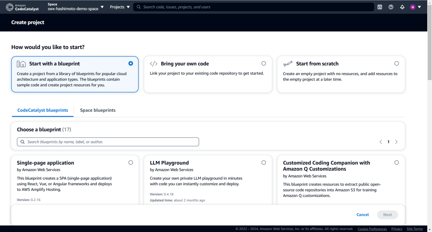This screenshot has width=432, height=232.
Task: Select the Single-page application blueprint radio
Action: tap(131, 163)
